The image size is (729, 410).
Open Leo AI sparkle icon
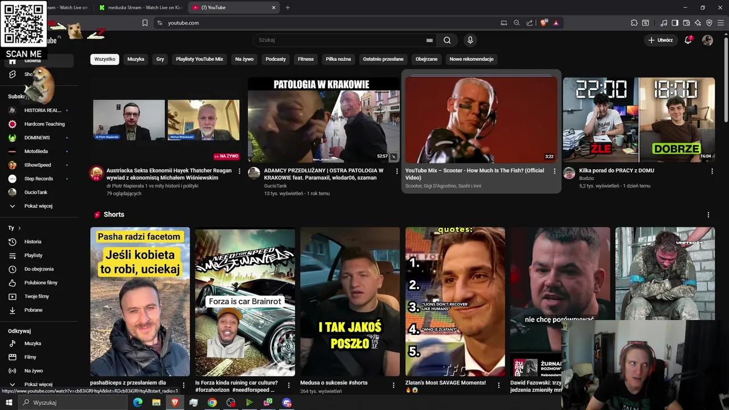[x=698, y=23]
